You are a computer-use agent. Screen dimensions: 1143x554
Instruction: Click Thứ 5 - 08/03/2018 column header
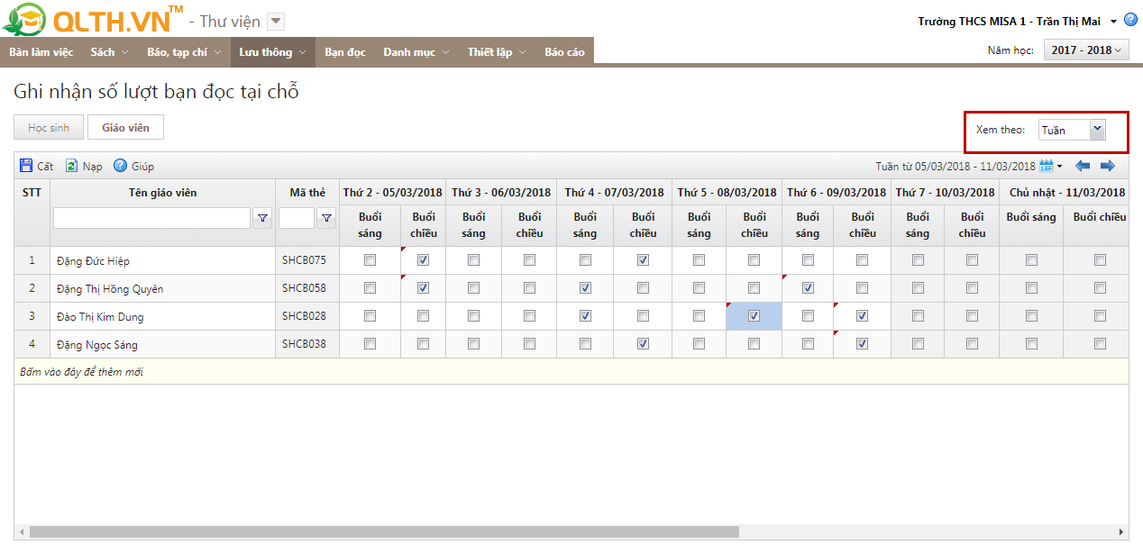[727, 193]
